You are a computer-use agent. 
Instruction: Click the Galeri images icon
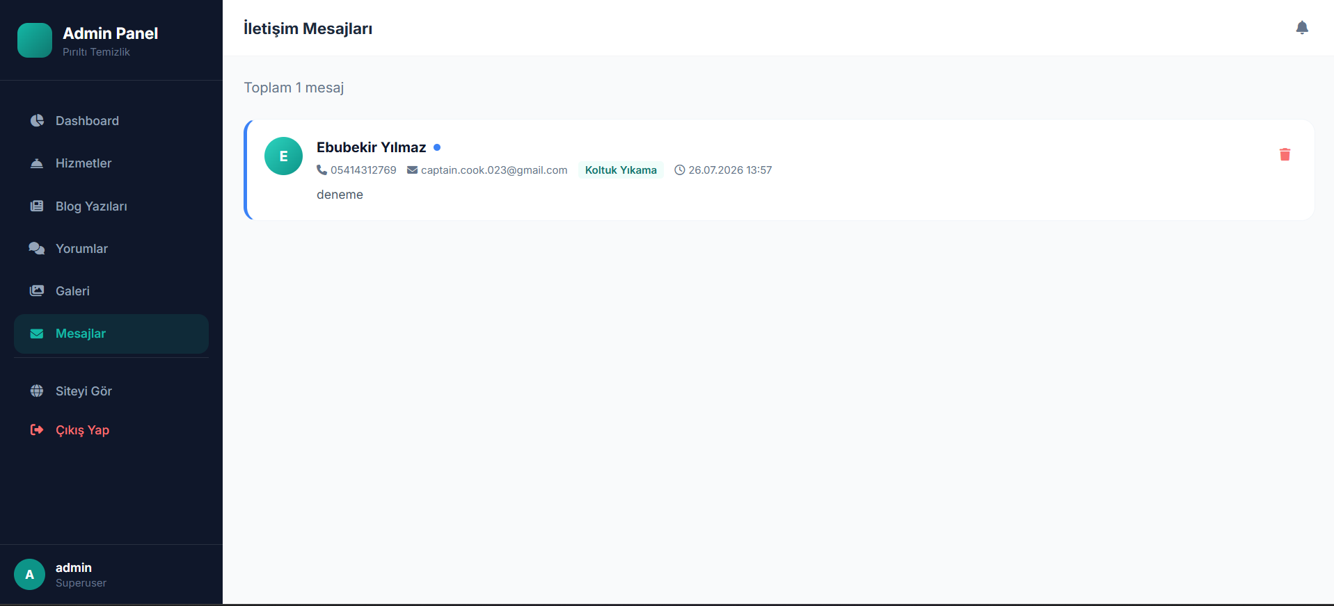pyautogui.click(x=37, y=291)
